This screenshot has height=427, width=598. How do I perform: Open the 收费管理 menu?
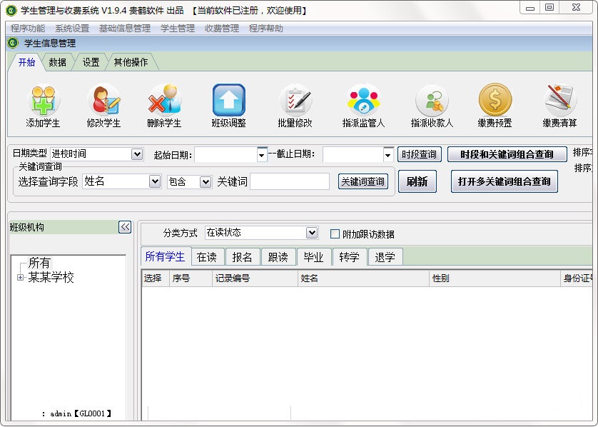(x=222, y=29)
